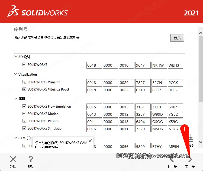Go back with the previous step arrow

pyautogui.click(x=172, y=160)
